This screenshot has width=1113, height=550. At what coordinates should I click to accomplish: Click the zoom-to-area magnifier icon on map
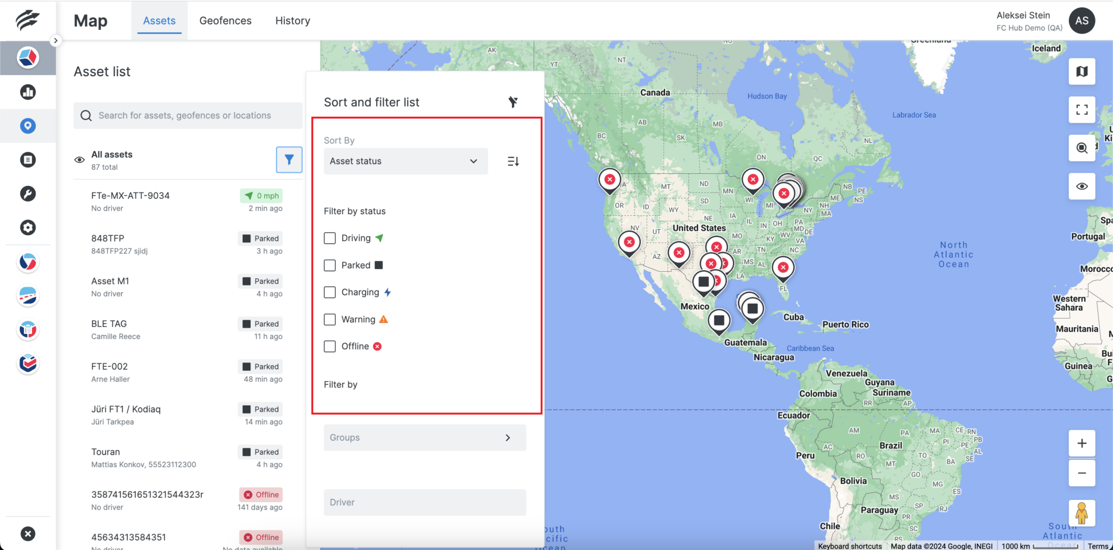click(1081, 148)
